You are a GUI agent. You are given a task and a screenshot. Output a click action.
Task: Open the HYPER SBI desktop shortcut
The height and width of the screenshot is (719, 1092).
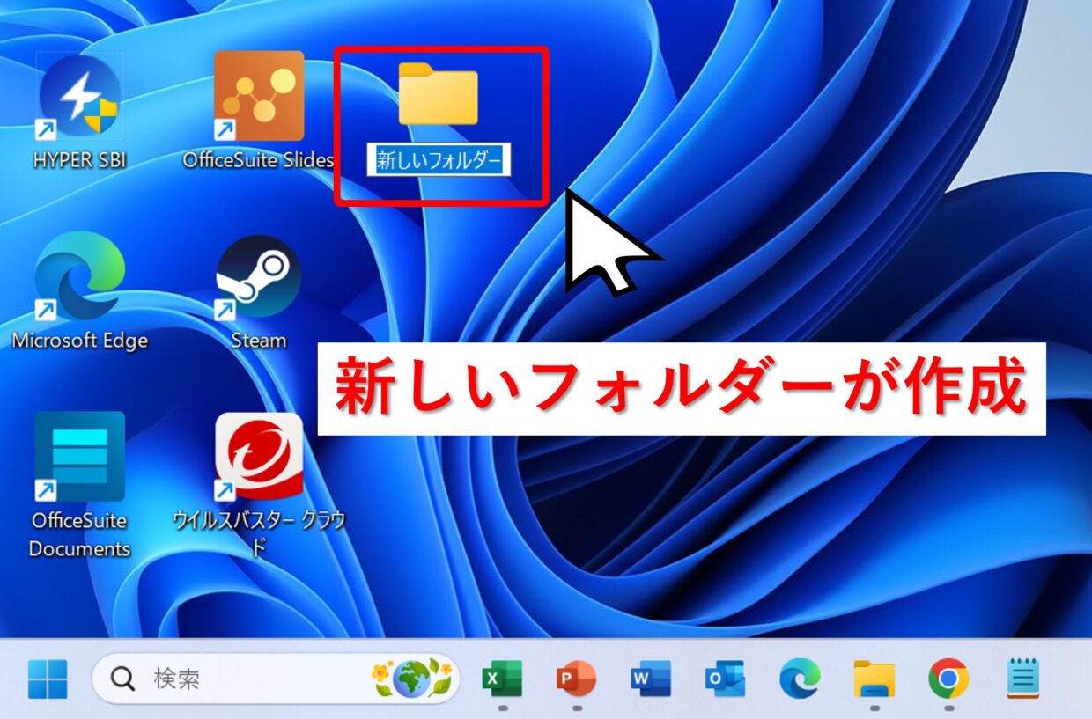click(79, 97)
